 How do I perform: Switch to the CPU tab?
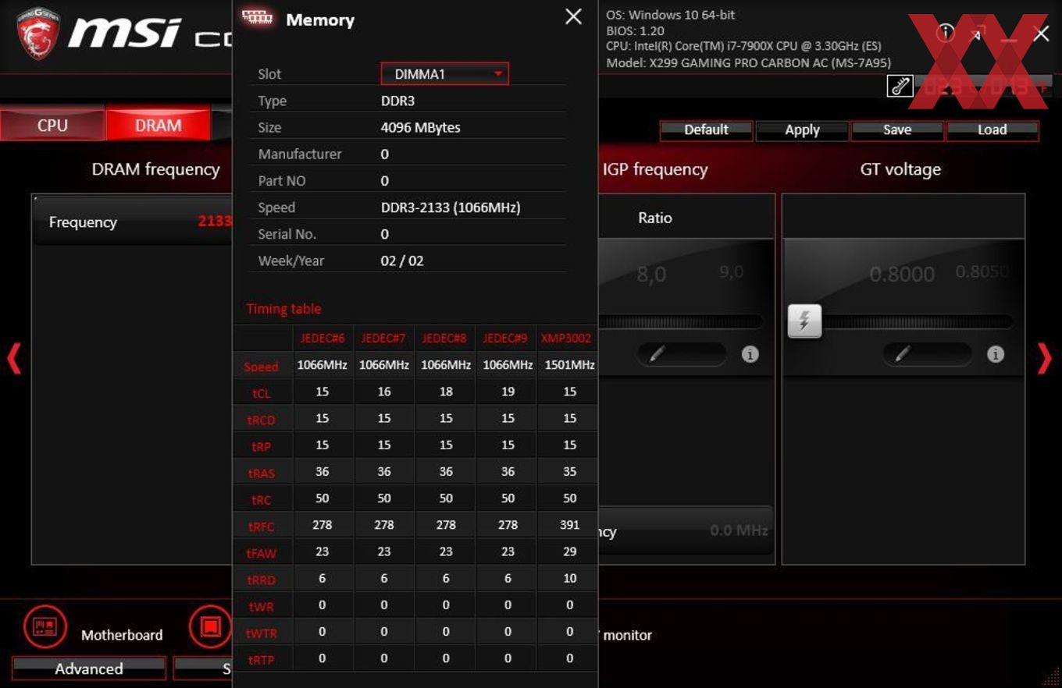52,126
